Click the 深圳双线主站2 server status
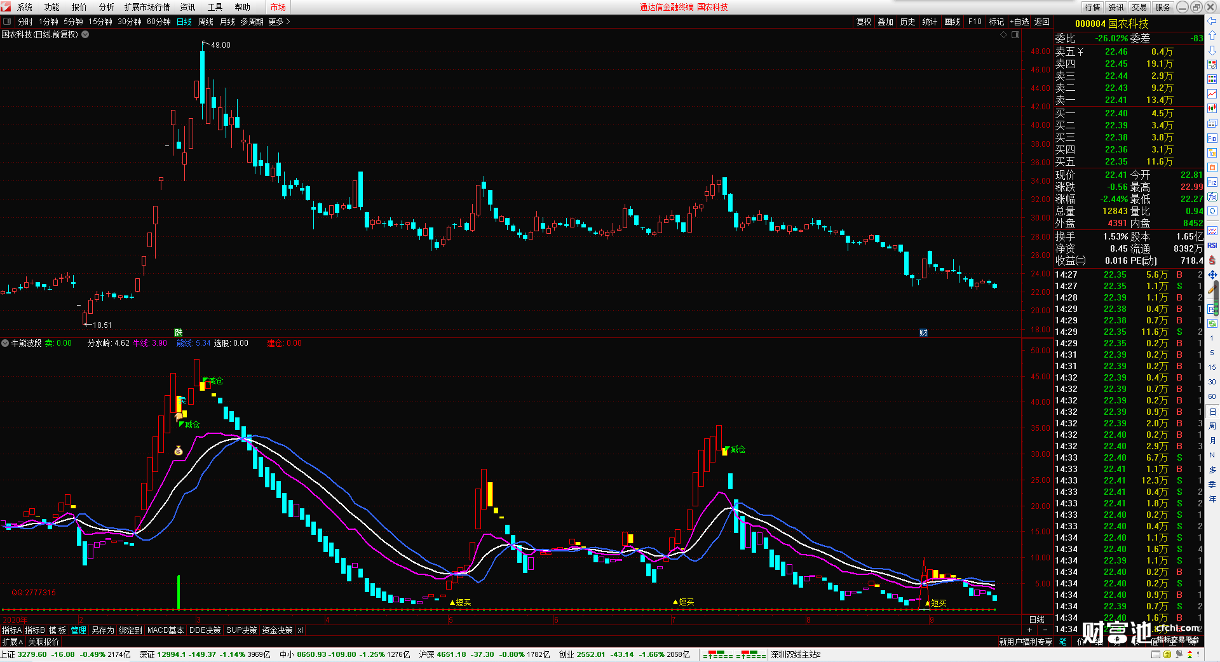 pos(796,654)
